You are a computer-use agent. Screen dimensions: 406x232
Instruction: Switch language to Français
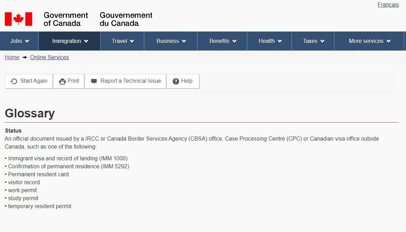click(x=388, y=5)
